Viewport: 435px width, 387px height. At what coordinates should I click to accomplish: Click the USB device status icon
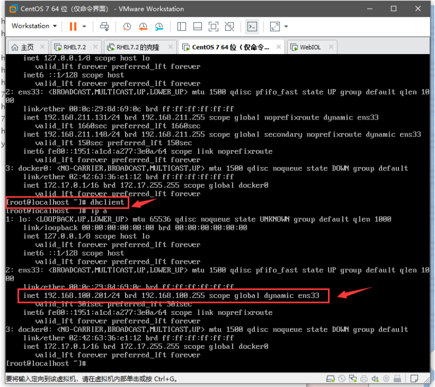click(x=397, y=379)
